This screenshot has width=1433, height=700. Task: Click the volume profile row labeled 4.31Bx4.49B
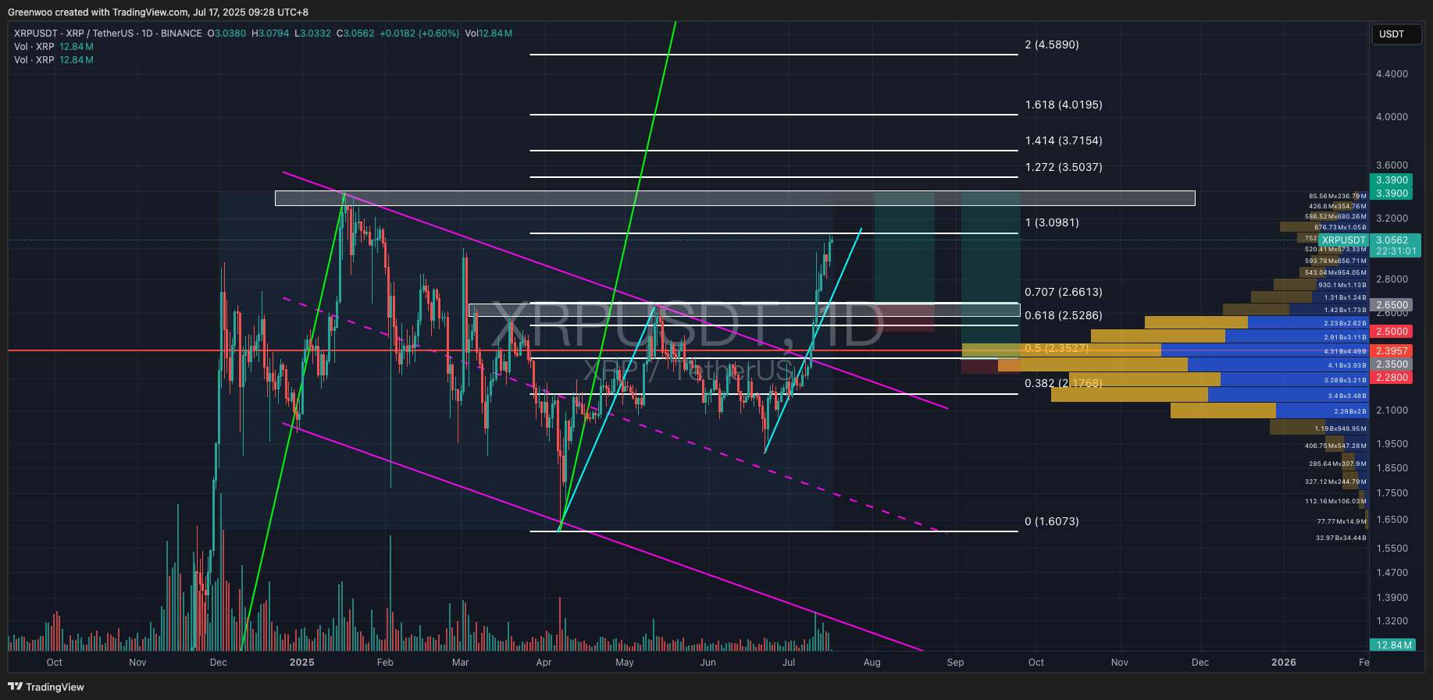pos(1165,351)
